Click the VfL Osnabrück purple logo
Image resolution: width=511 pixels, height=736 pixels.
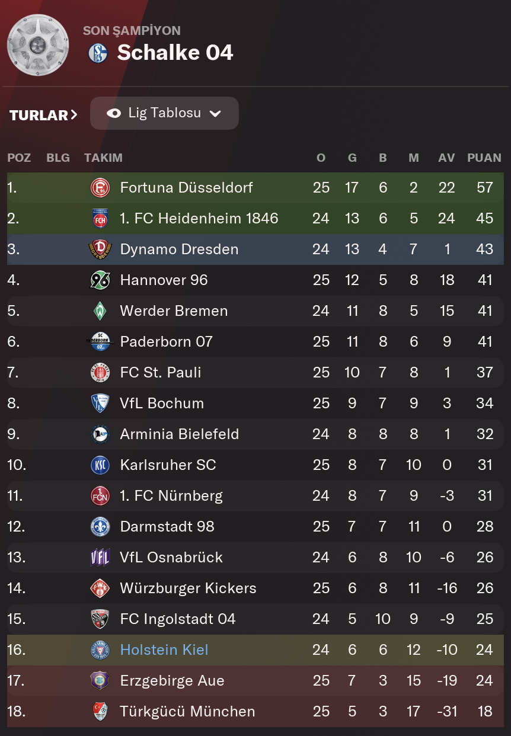click(100, 558)
